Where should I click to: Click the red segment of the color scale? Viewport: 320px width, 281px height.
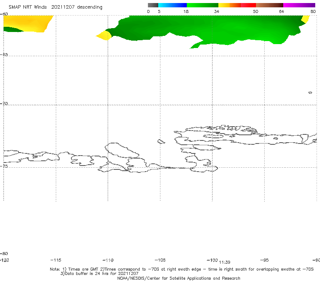(x=248, y=5)
